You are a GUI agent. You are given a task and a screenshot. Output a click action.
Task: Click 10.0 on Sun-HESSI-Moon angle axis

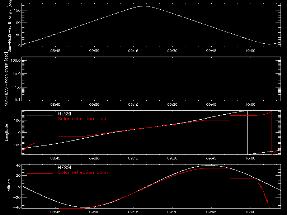pyautogui.click(x=17, y=74)
